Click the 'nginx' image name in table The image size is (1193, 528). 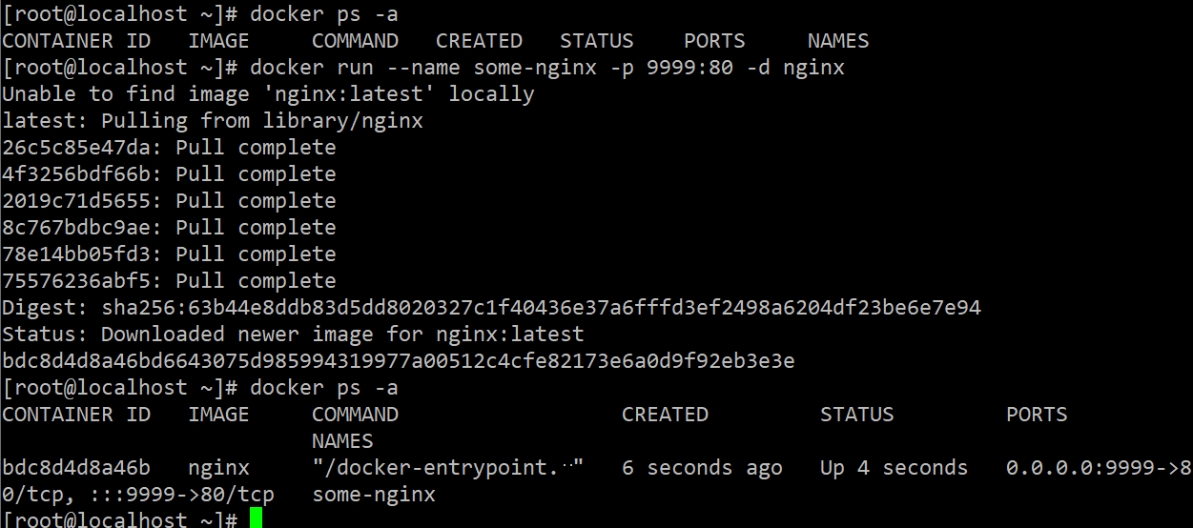point(218,468)
